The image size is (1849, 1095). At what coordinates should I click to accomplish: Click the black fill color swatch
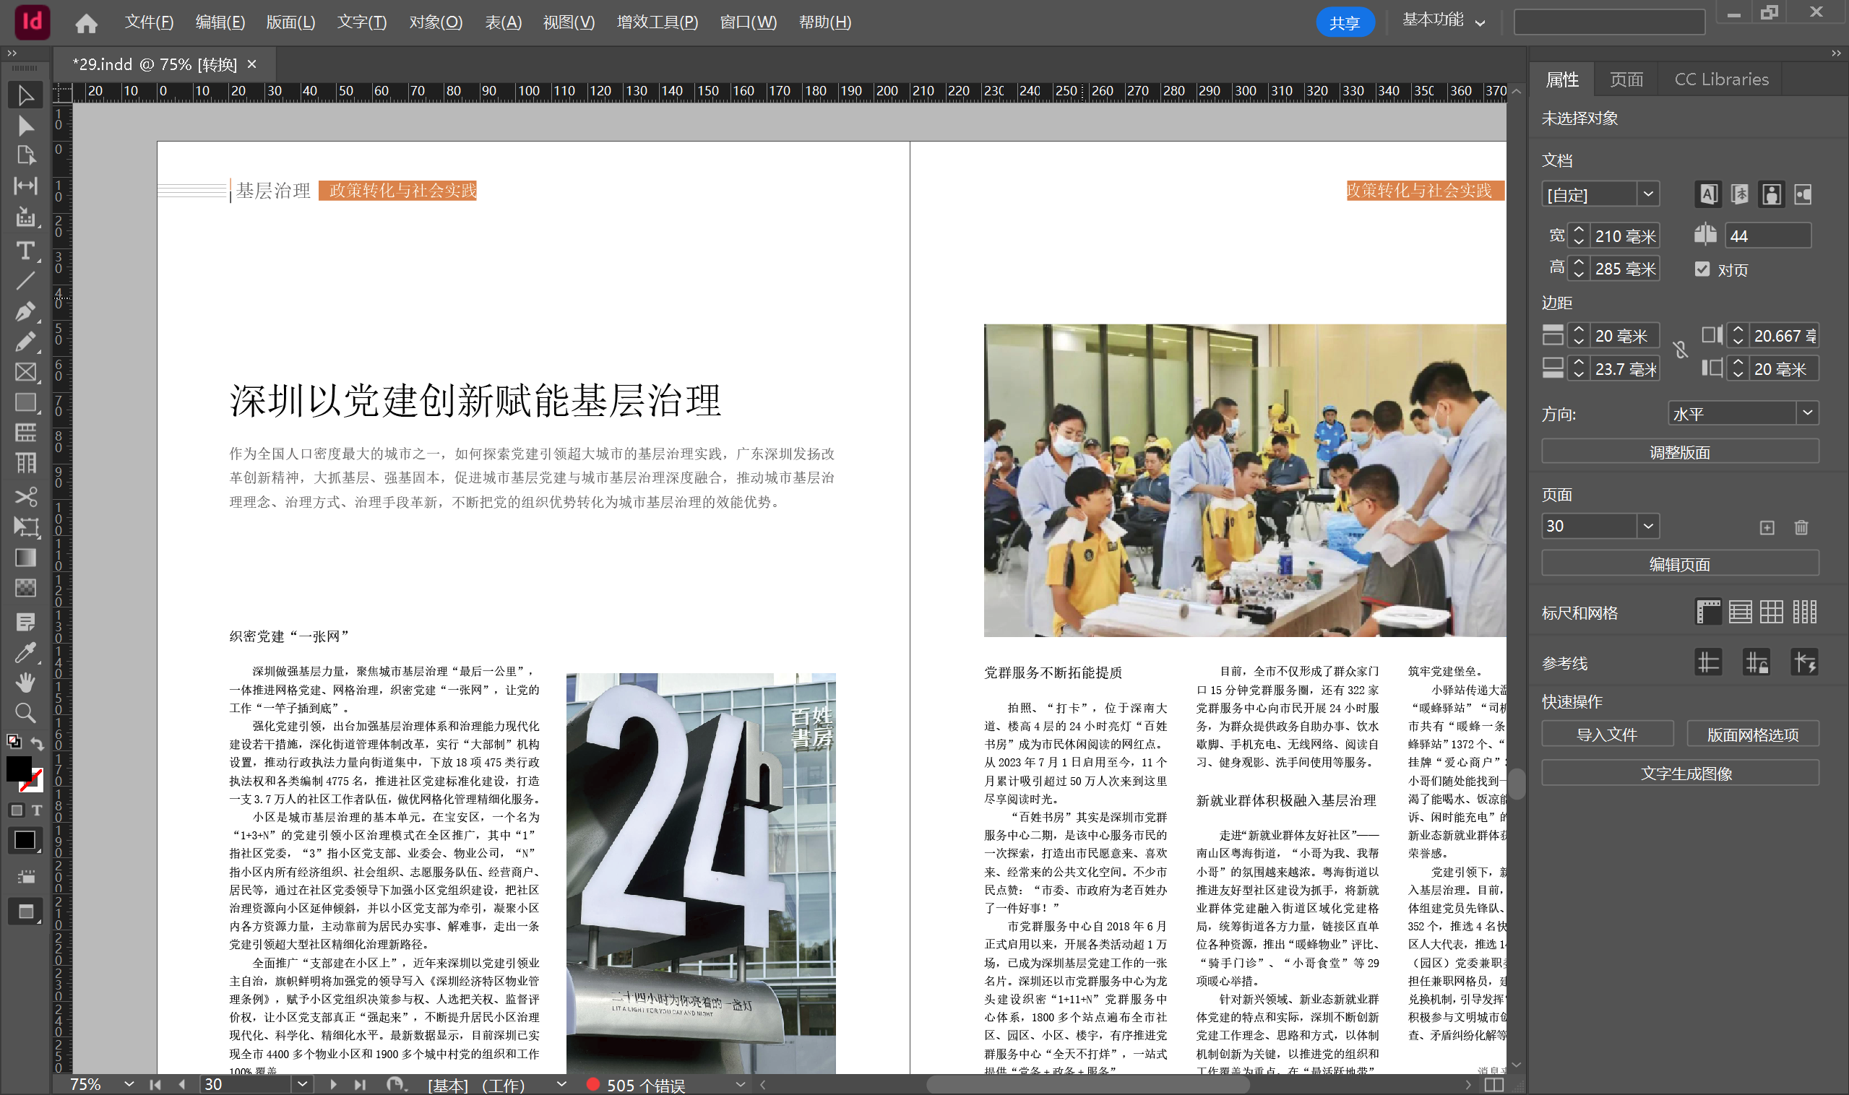click(x=19, y=768)
